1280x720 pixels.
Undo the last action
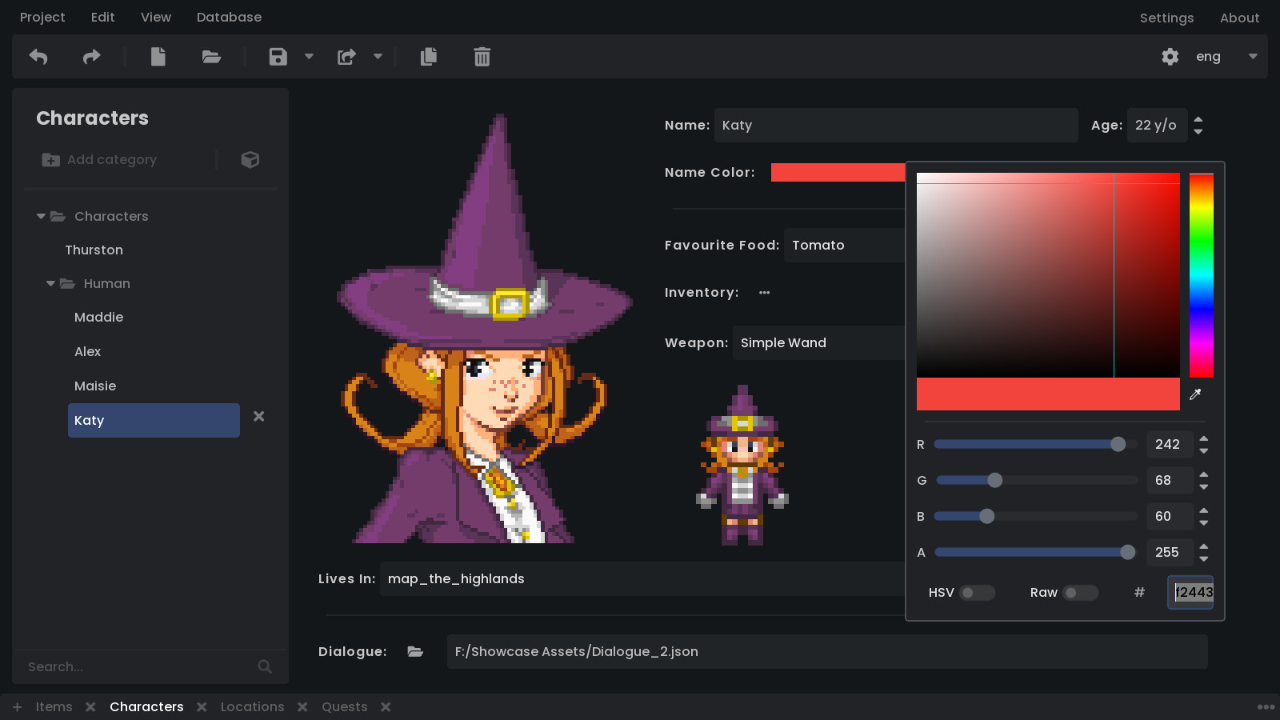tap(38, 57)
